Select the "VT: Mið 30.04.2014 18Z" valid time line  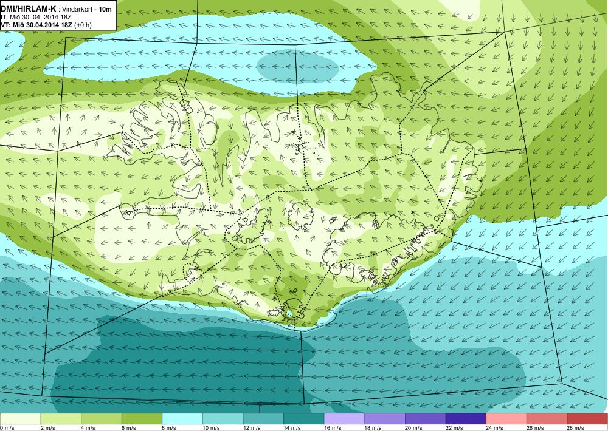pyautogui.click(x=36, y=25)
